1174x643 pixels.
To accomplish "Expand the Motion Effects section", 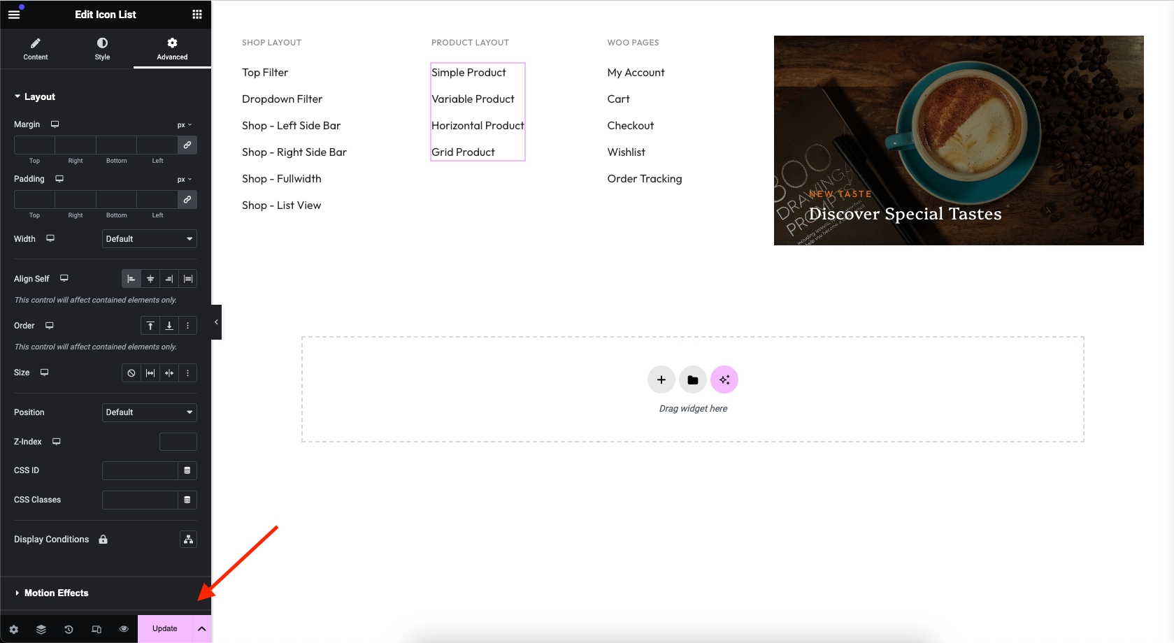I will 56,593.
